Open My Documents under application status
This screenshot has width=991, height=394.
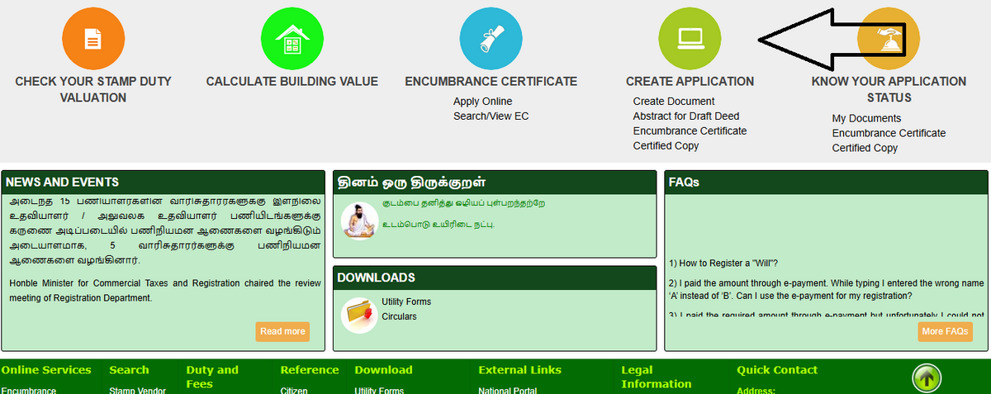click(866, 118)
